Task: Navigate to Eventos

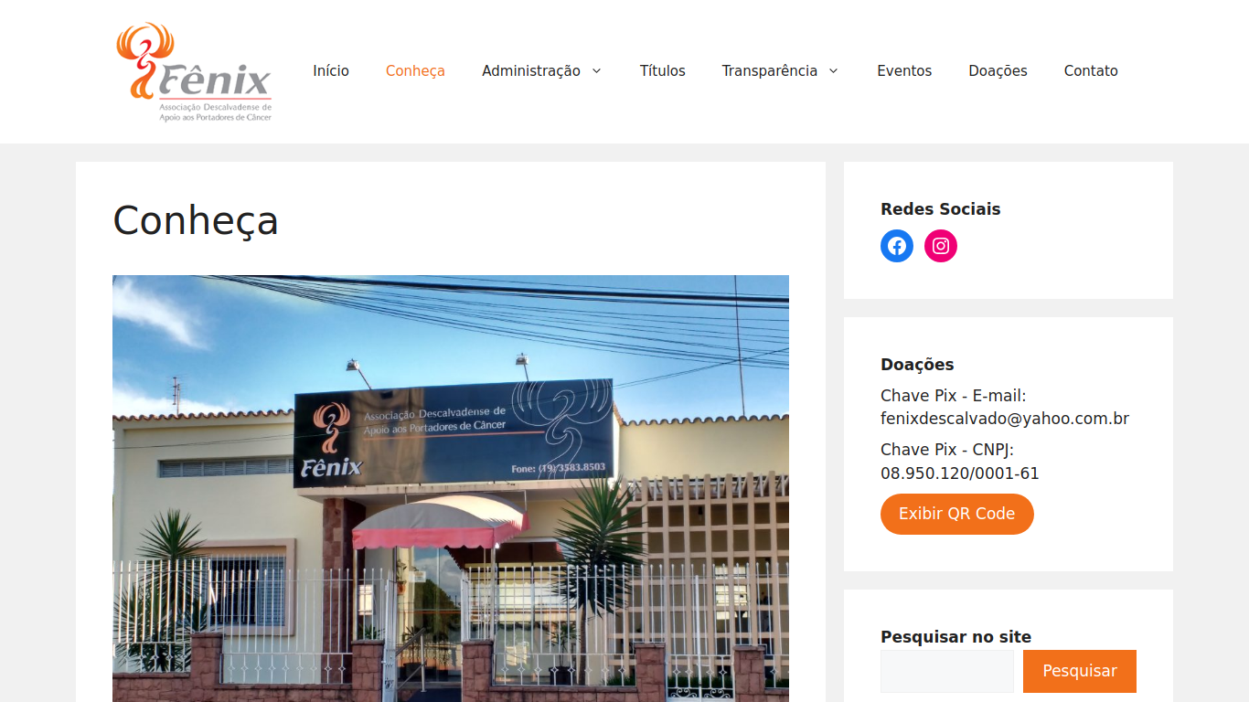Action: pos(904,71)
